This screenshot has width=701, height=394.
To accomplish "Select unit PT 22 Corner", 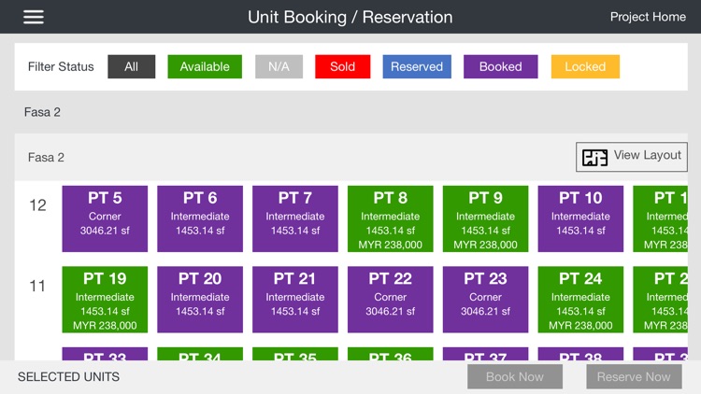I will pos(391,300).
